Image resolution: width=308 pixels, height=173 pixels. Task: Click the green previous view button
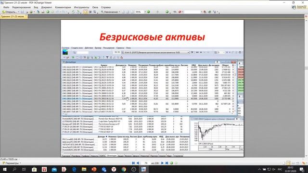coord(171,163)
